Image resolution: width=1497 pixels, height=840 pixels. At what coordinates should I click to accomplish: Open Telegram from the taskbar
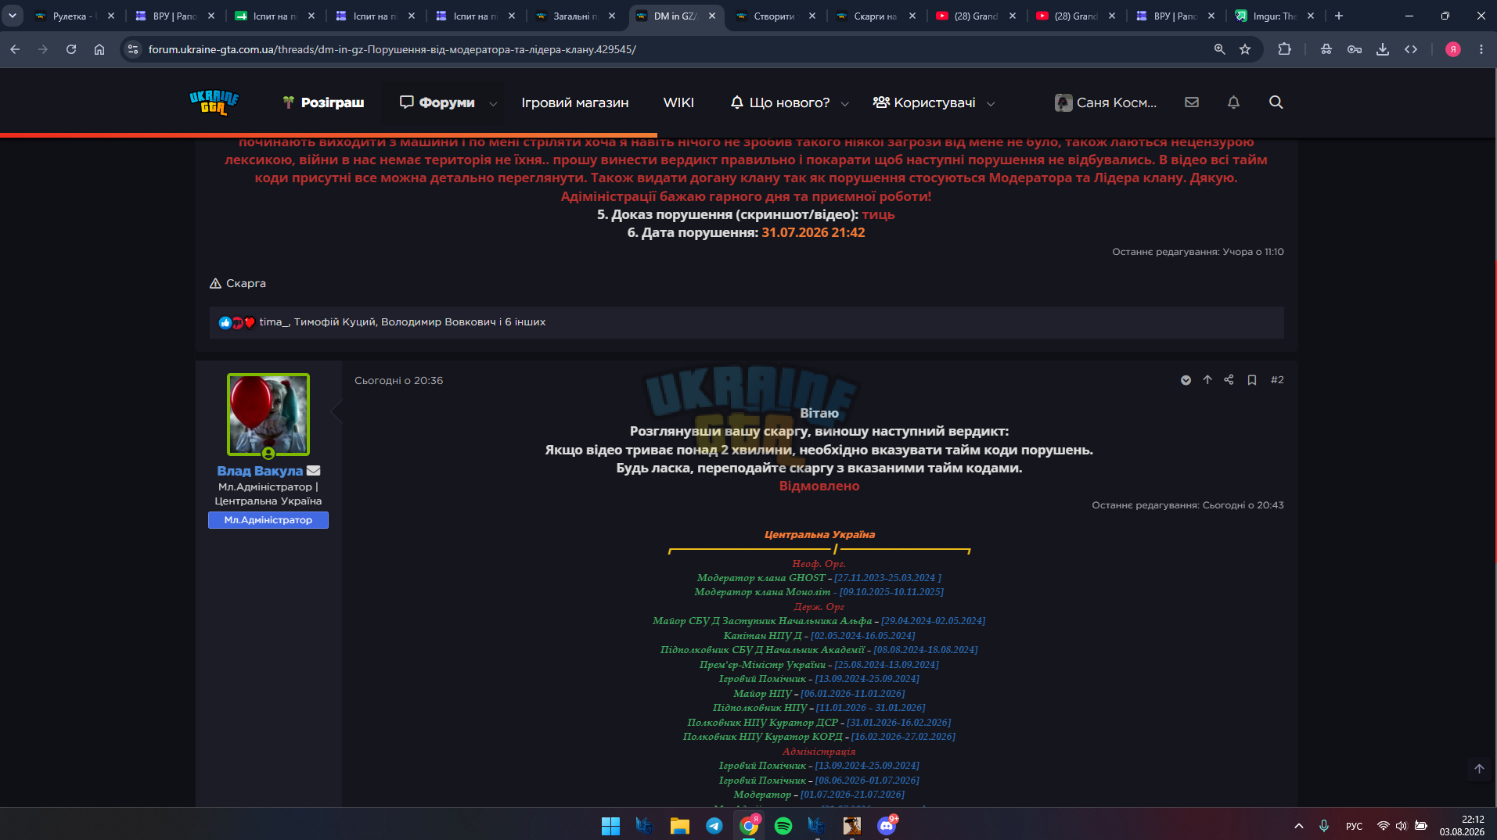(x=714, y=825)
